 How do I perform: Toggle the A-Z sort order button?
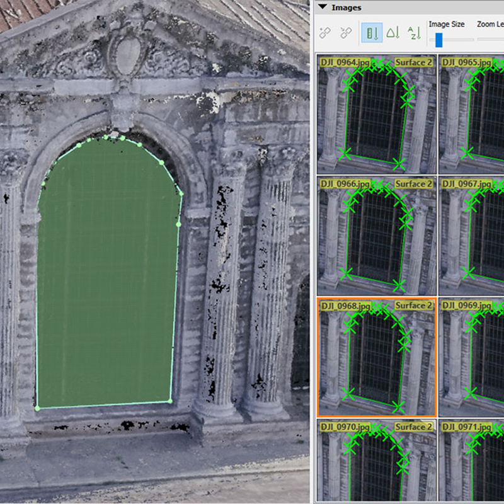click(413, 33)
